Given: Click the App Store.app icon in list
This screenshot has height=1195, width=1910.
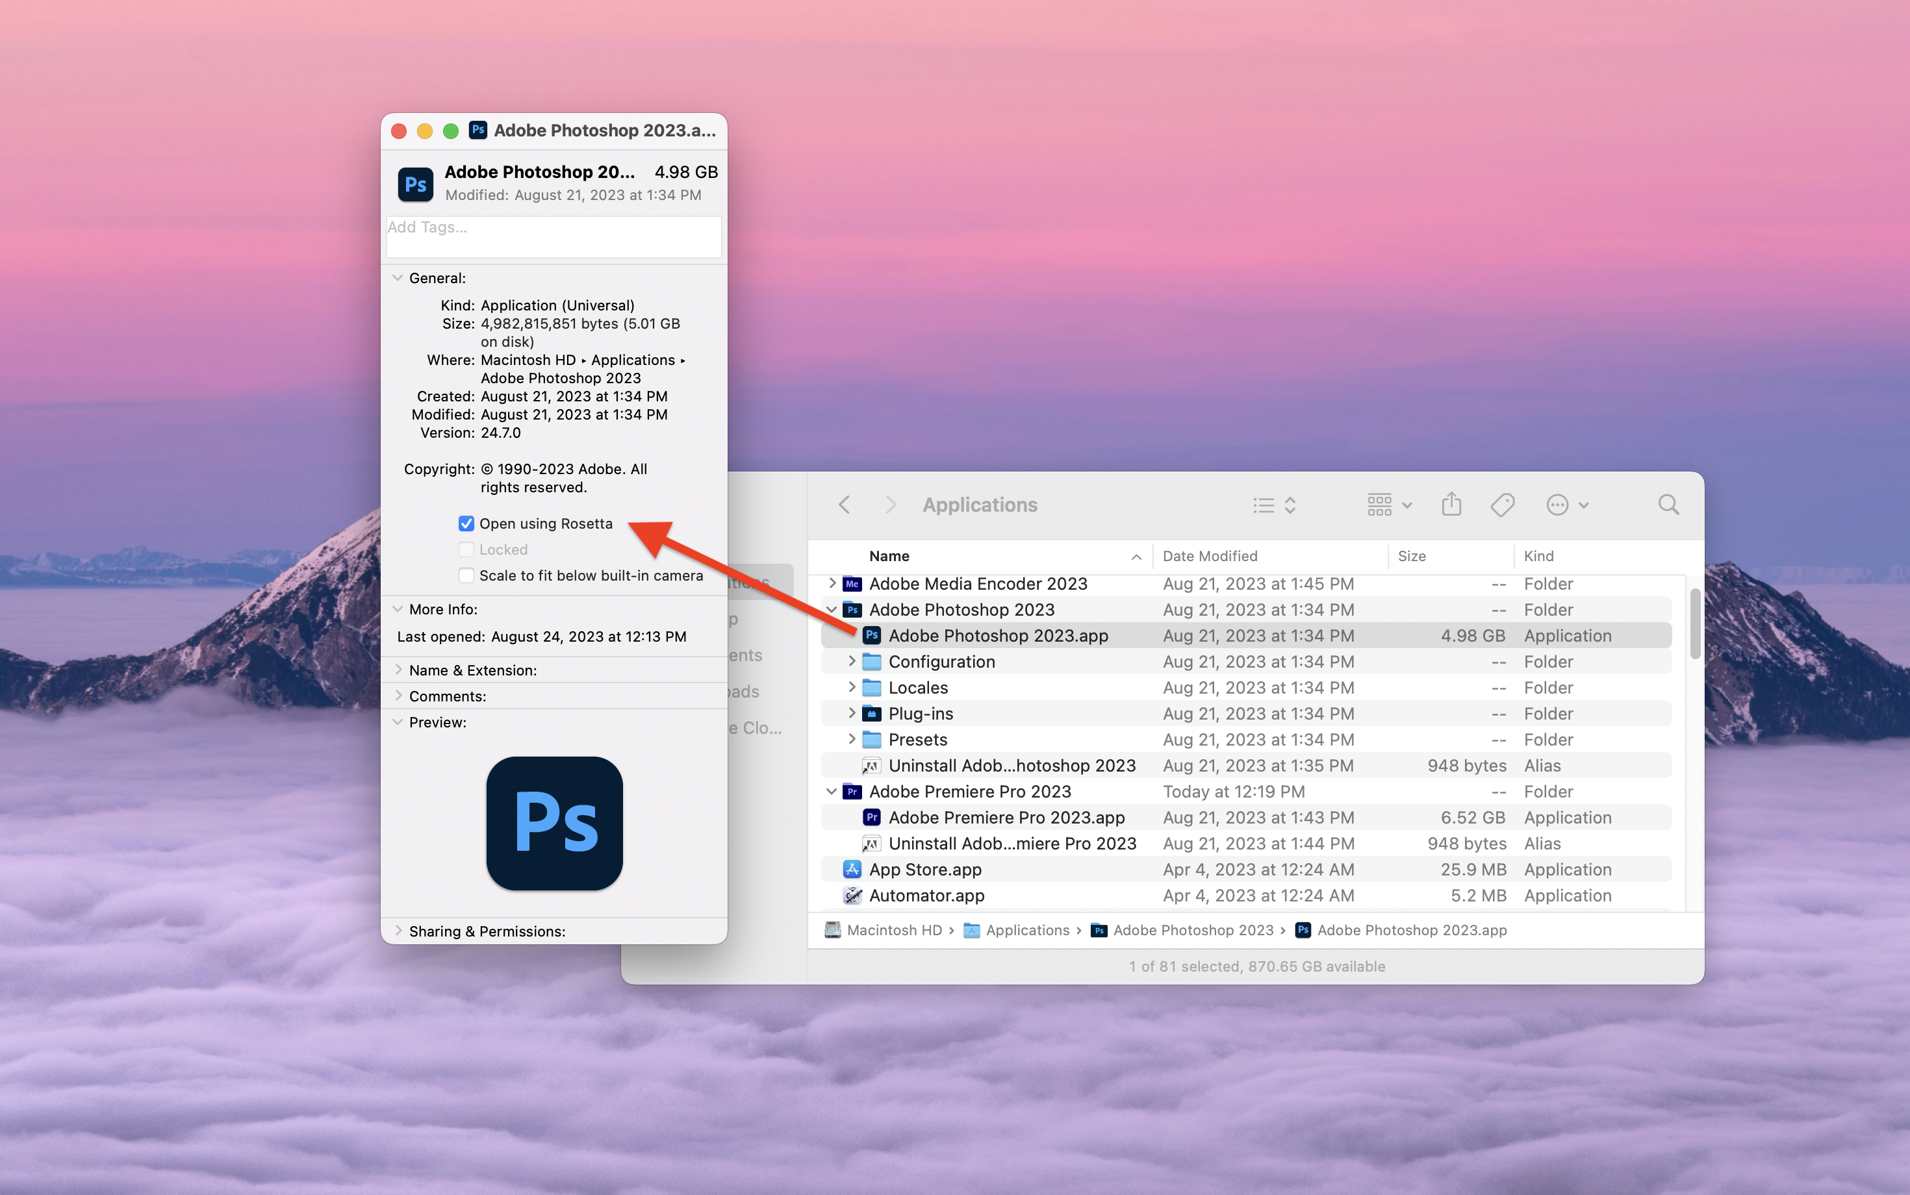Looking at the screenshot, I should 852,870.
